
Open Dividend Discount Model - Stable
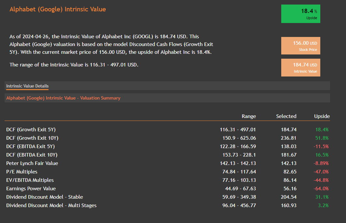(45, 197)
